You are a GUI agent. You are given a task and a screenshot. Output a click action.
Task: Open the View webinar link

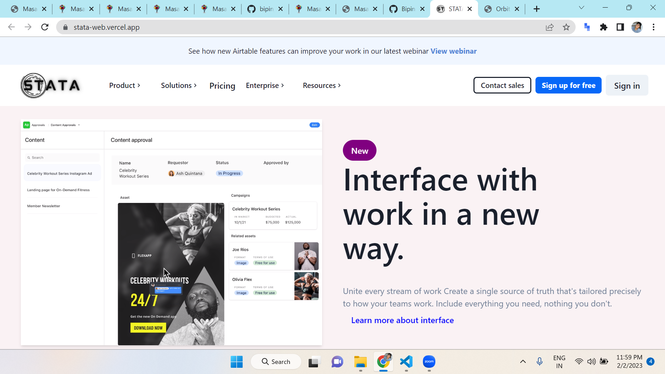453,51
